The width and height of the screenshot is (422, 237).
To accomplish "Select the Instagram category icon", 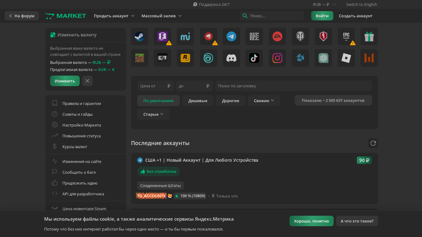I will (x=277, y=58).
